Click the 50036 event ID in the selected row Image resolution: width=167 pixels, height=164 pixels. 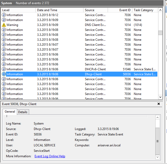(x=127, y=74)
